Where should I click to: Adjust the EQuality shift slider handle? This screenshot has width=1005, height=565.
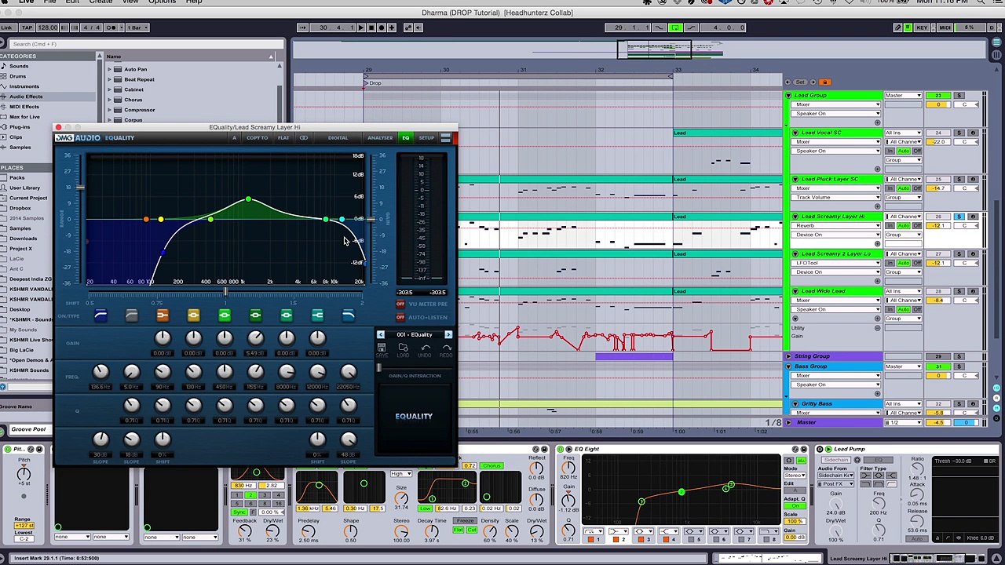click(x=225, y=293)
